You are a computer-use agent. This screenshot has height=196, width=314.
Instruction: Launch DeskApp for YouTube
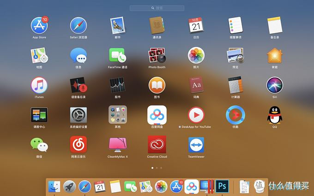click(196, 115)
